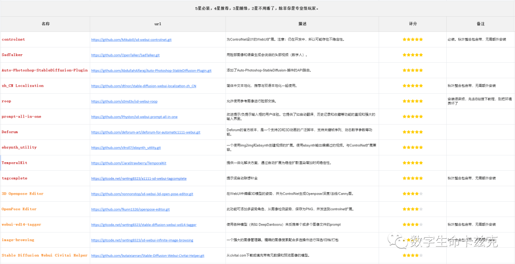This screenshot has height=264, width=515.
Task: Select the note in the tagcomplete row
Action: click(472, 178)
